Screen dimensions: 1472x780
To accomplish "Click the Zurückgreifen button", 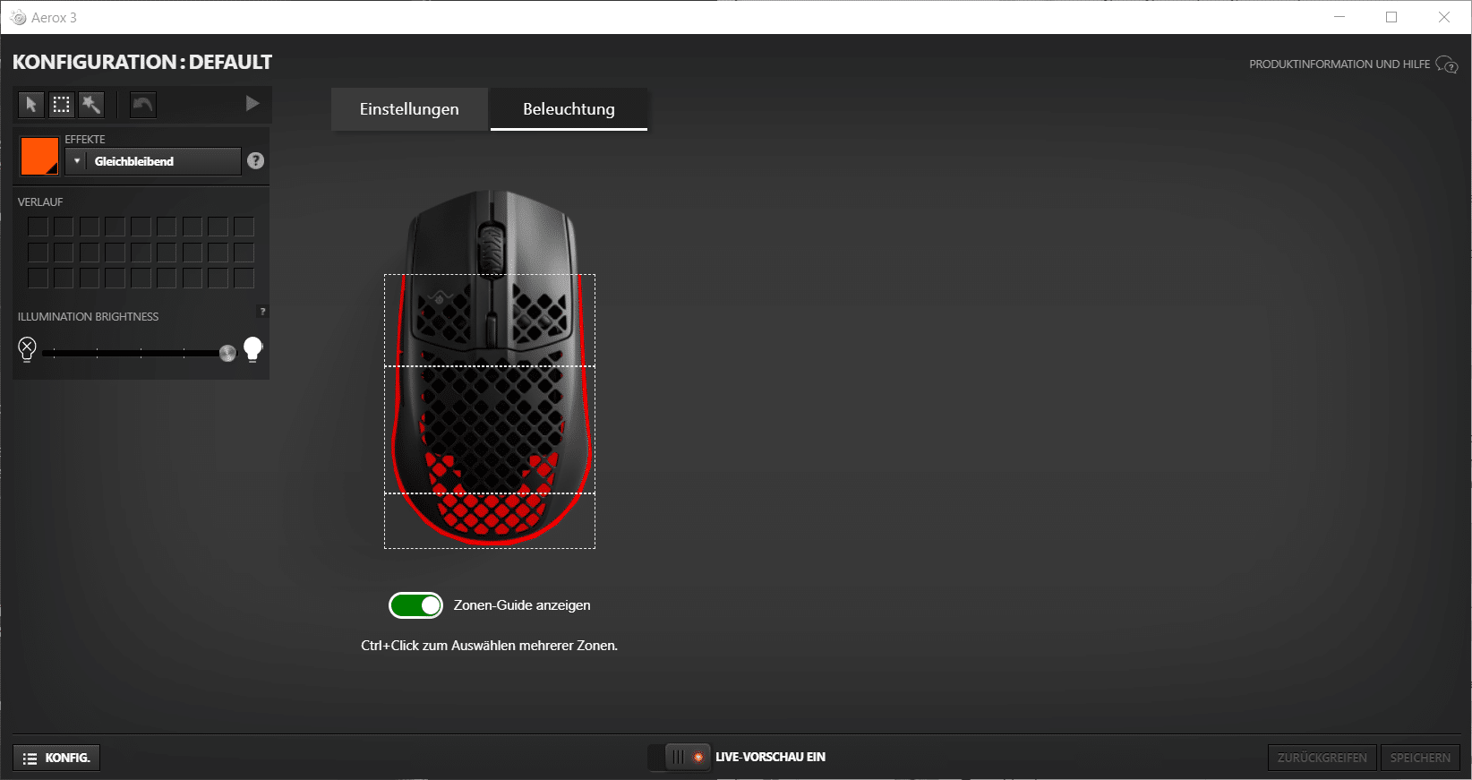I will pos(1322,758).
